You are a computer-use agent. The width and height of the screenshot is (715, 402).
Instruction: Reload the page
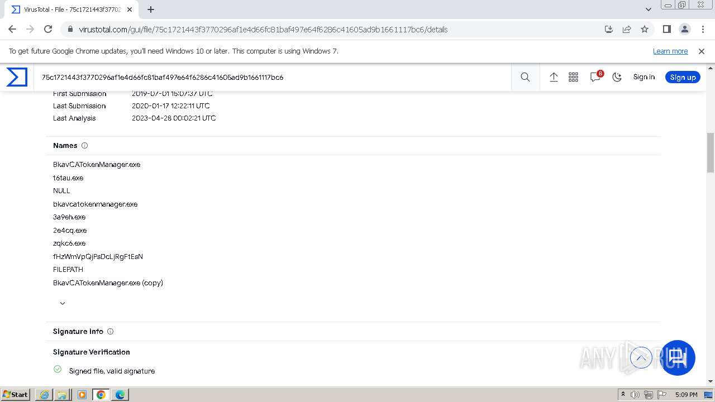tap(48, 29)
